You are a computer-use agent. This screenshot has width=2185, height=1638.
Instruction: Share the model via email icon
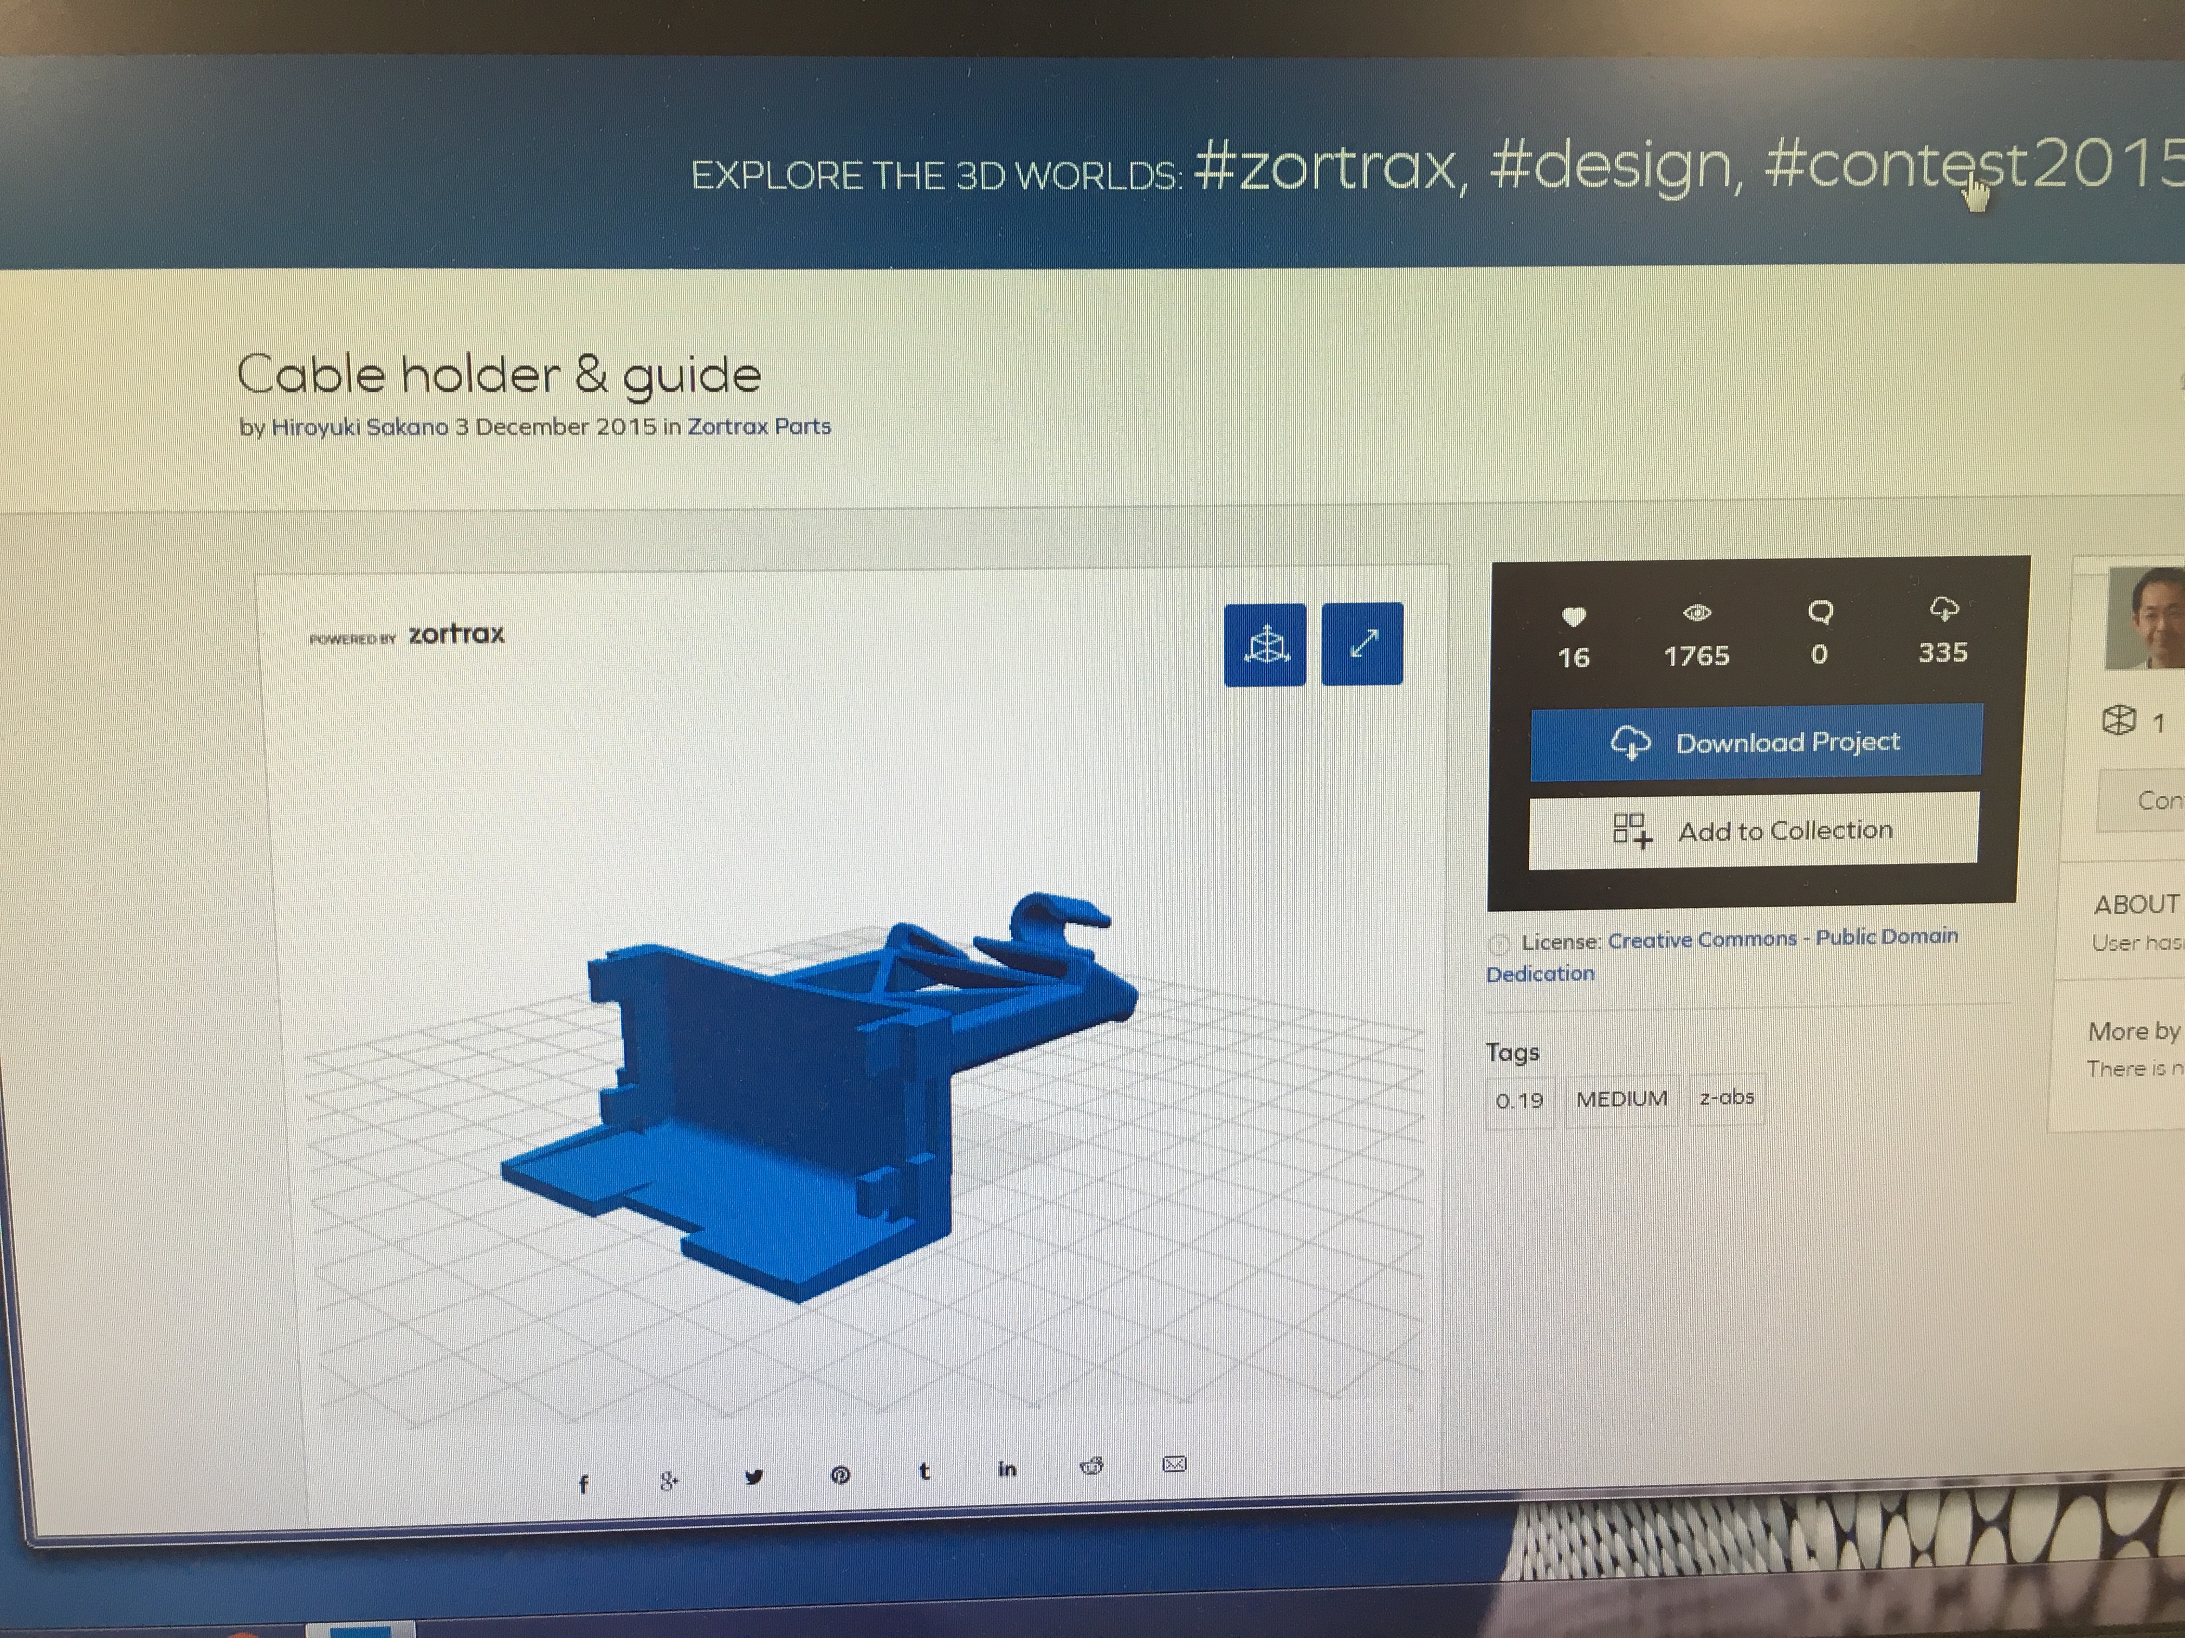[1174, 1463]
